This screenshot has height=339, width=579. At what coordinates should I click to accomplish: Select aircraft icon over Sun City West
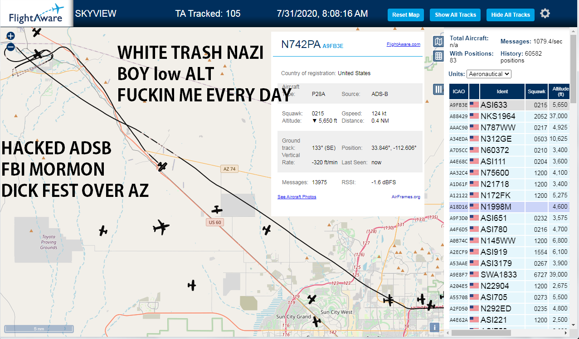312,299
